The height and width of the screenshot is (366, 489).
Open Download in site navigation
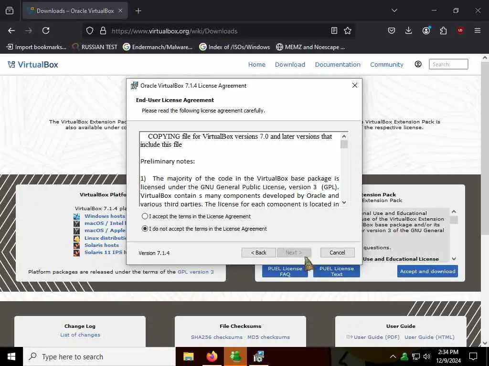(290, 64)
